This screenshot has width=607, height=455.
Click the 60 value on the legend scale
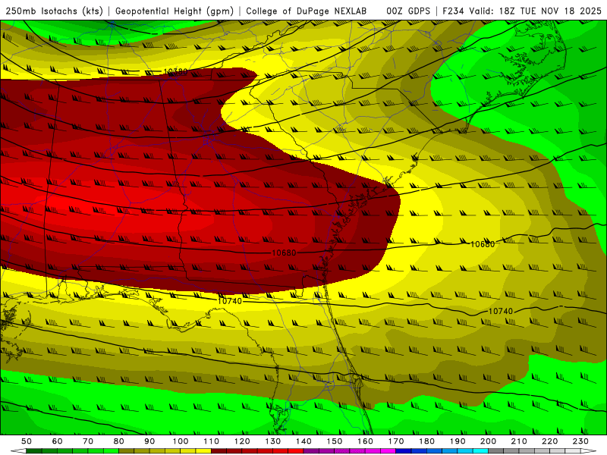click(57, 441)
